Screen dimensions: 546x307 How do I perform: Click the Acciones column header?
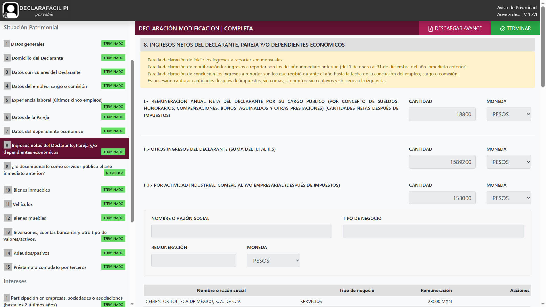pyautogui.click(x=520, y=290)
